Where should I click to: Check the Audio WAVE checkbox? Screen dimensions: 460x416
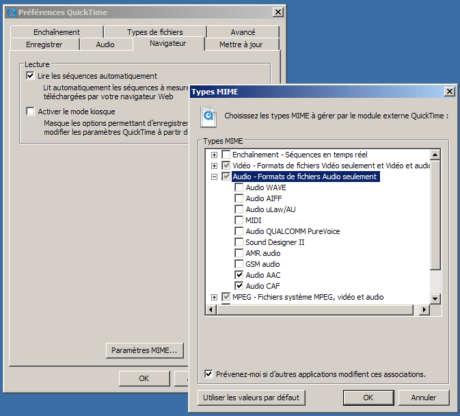pos(239,187)
